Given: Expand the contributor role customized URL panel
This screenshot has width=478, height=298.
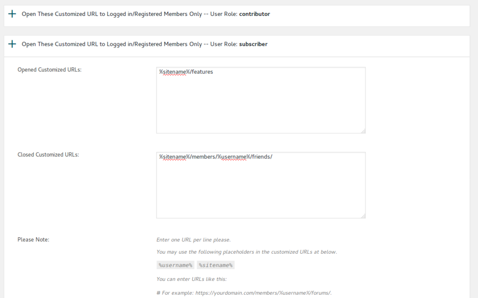Looking at the screenshot, I should click(x=146, y=14).
